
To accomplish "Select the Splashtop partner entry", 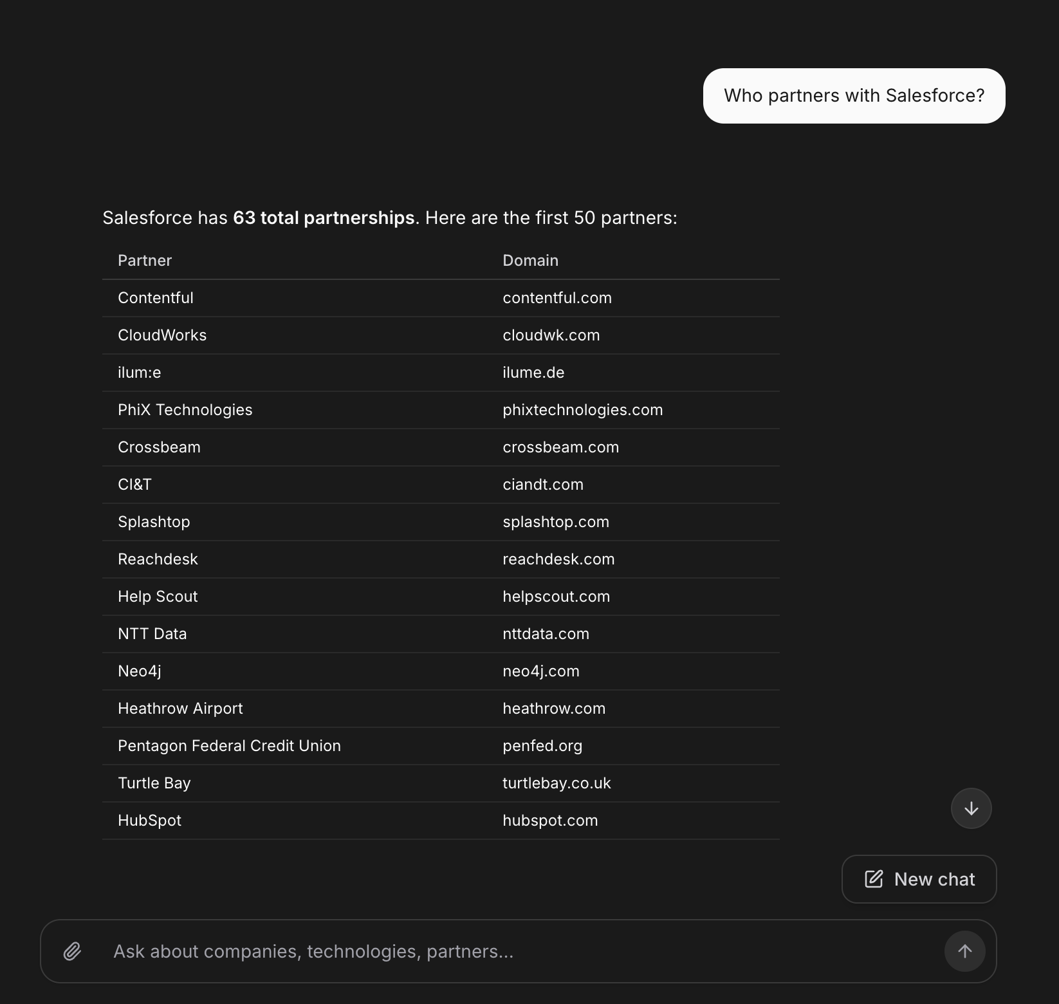I will point(154,522).
